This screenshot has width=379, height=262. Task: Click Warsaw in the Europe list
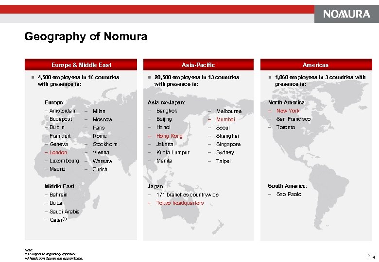[103, 161]
